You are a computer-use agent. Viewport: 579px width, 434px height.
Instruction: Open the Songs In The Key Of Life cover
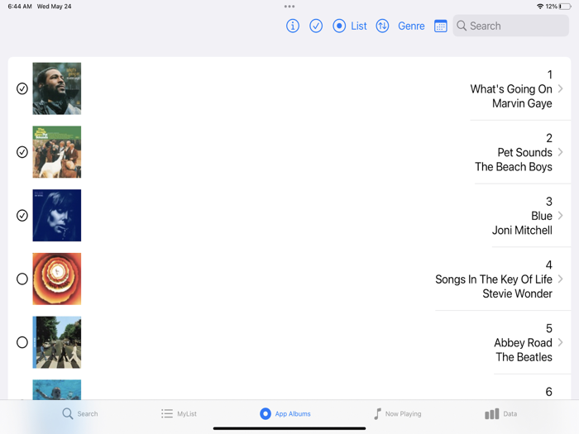57,279
